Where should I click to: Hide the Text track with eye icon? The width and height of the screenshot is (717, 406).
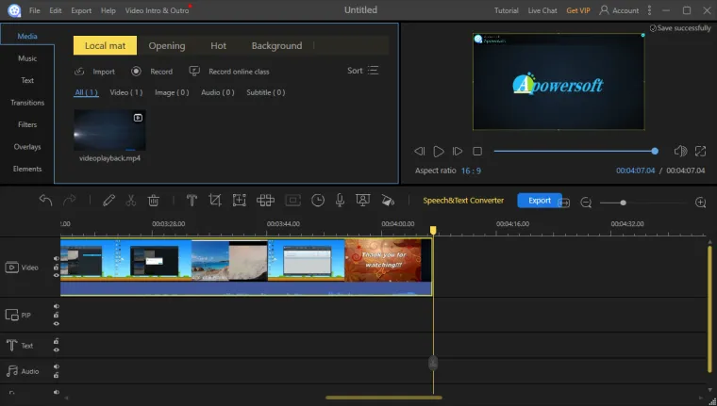56,349
